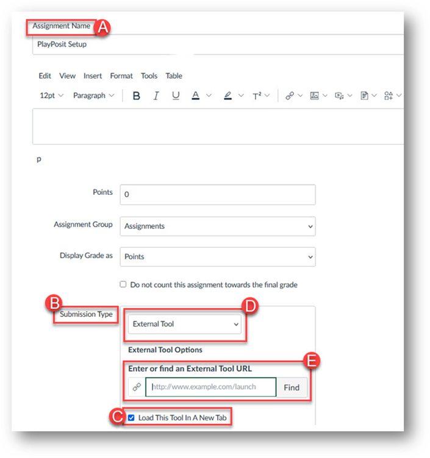Click the background highlight color icon
Viewport: 430px width, 458px height.
[x=228, y=96]
